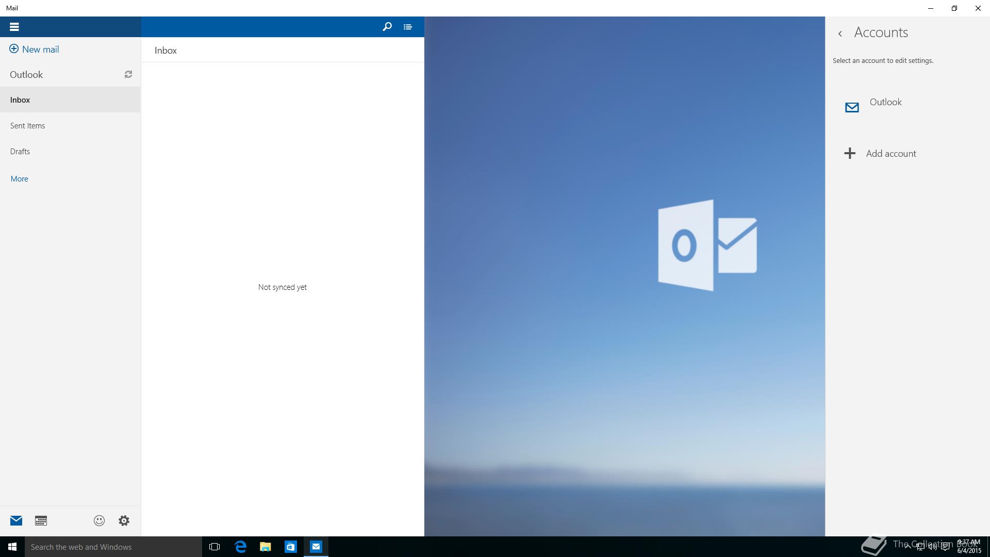Go back from Accounts pane
The width and height of the screenshot is (990, 557).
click(840, 34)
